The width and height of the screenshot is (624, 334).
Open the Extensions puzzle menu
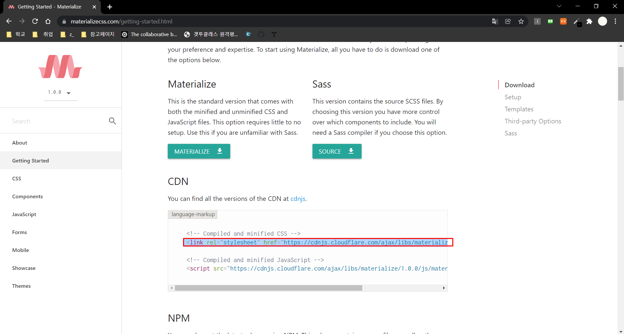click(x=589, y=21)
